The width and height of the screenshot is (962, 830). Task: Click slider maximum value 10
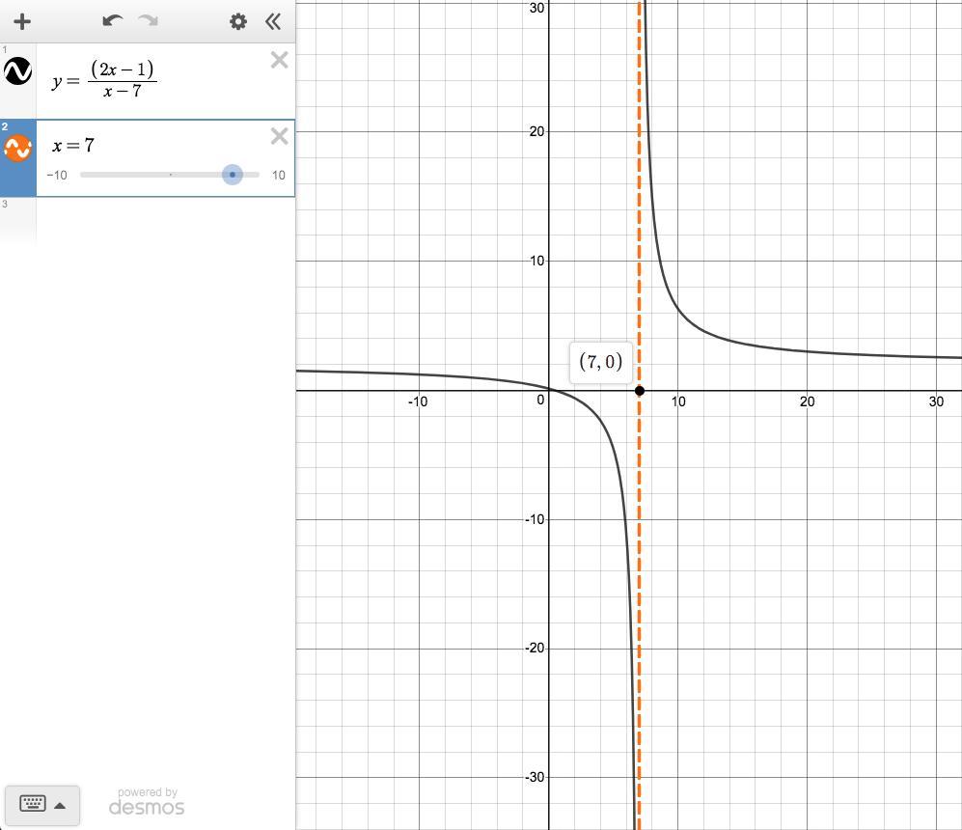click(279, 176)
